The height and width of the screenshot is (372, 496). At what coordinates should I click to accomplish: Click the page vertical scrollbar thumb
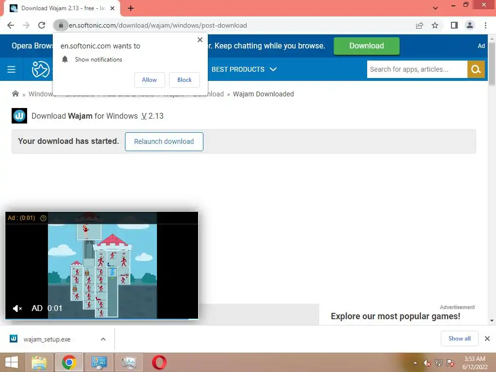(492, 63)
